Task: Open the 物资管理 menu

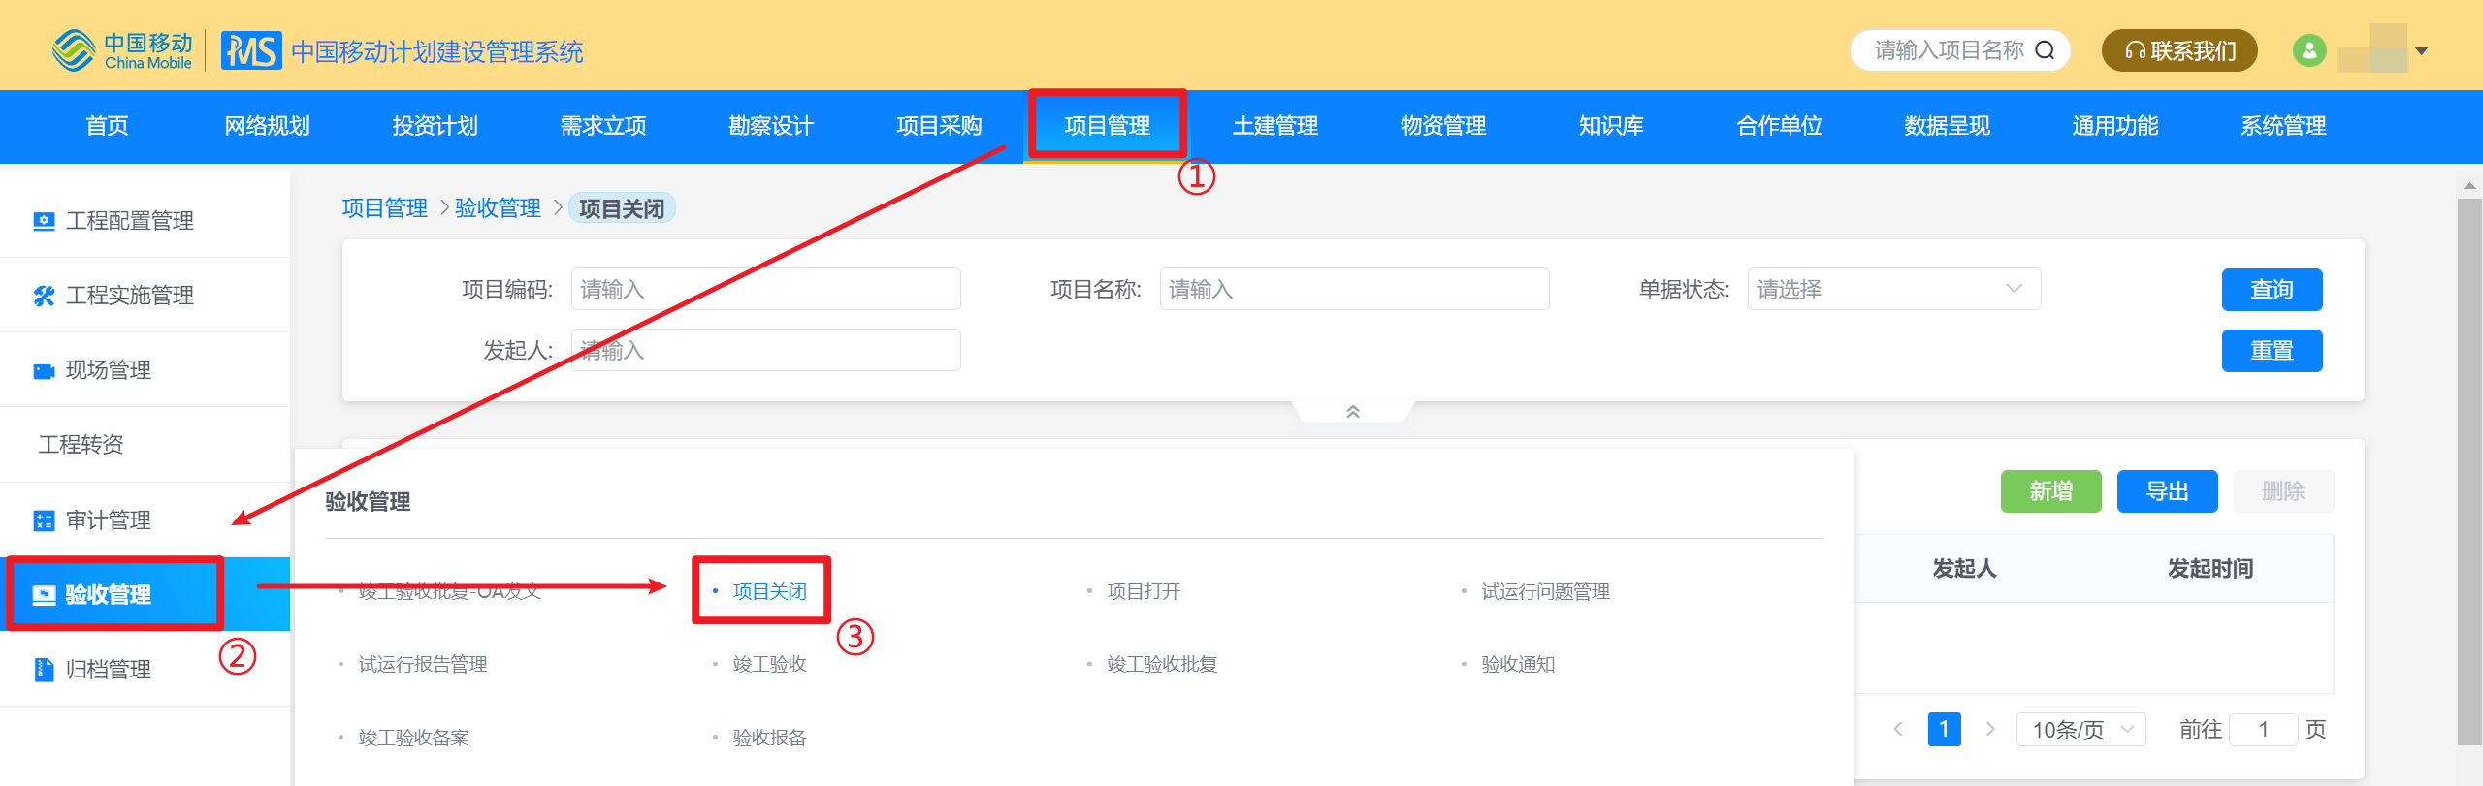Action: (x=1443, y=126)
